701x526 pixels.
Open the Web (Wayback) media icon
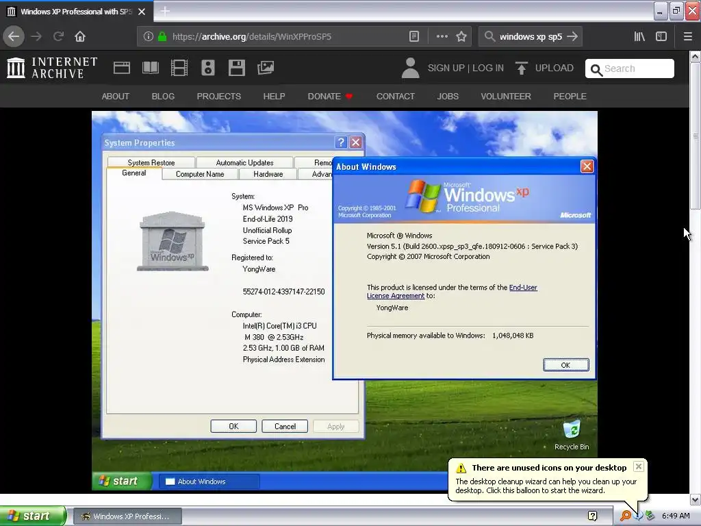(x=122, y=68)
